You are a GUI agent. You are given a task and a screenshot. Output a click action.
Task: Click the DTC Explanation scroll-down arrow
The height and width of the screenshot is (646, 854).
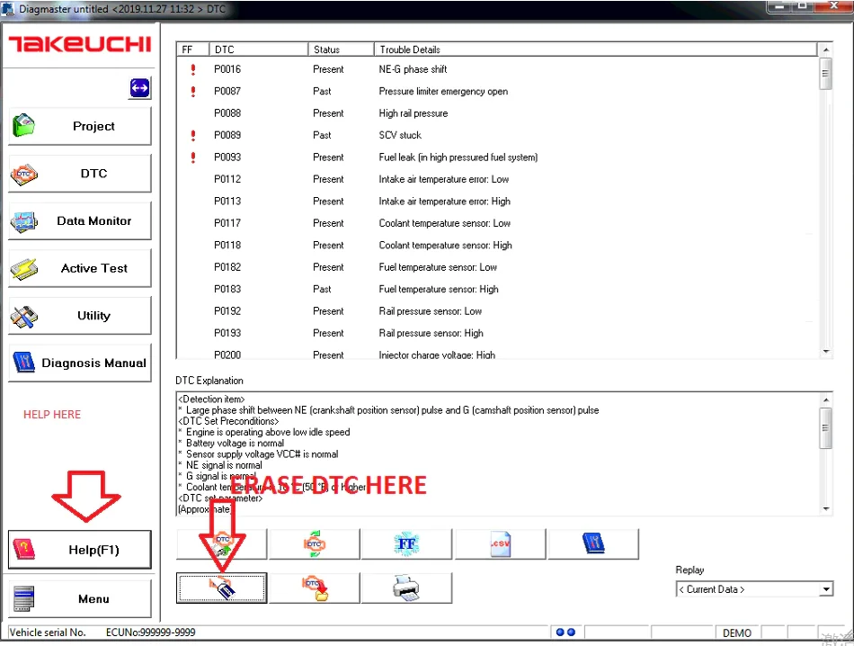tap(825, 508)
